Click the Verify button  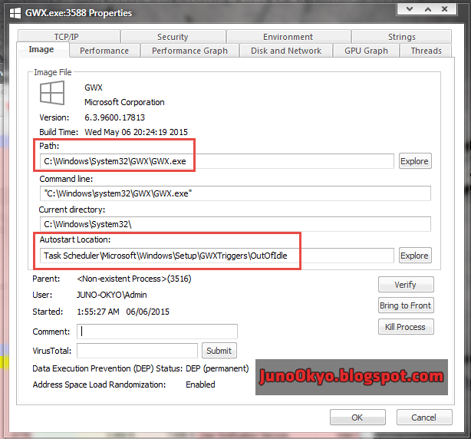click(x=406, y=284)
